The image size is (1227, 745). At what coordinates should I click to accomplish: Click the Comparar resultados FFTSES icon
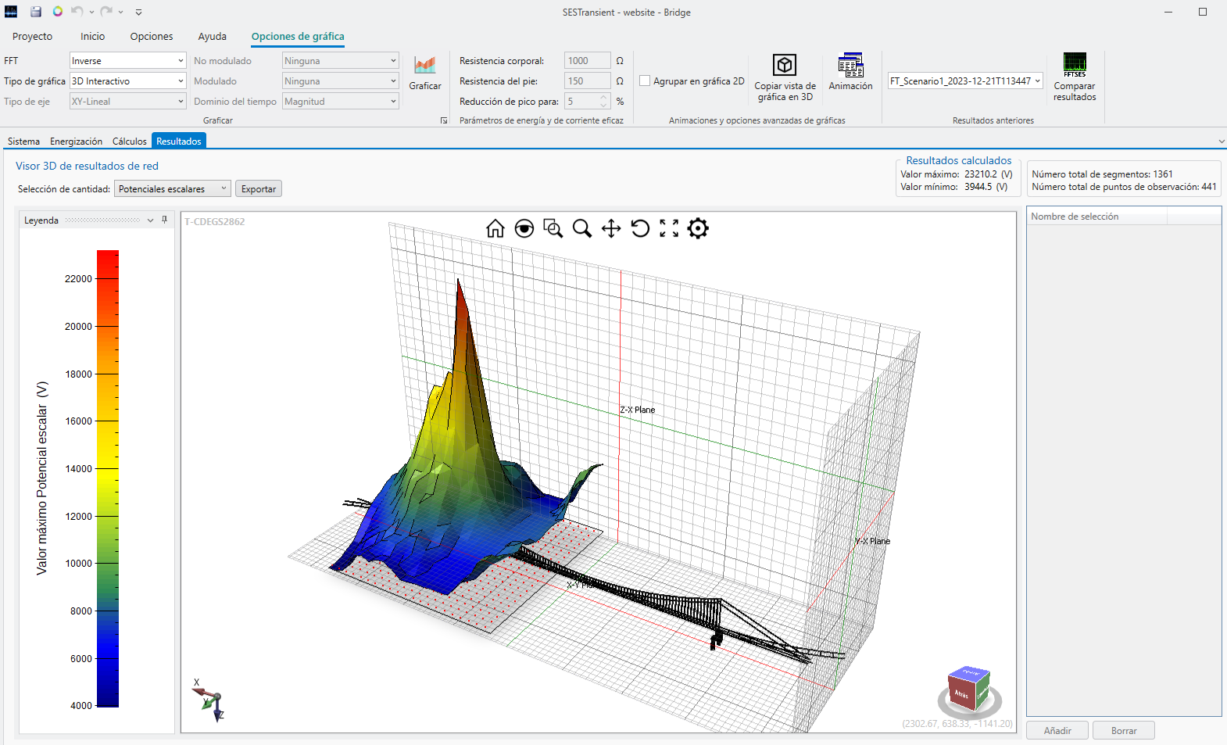click(x=1075, y=65)
